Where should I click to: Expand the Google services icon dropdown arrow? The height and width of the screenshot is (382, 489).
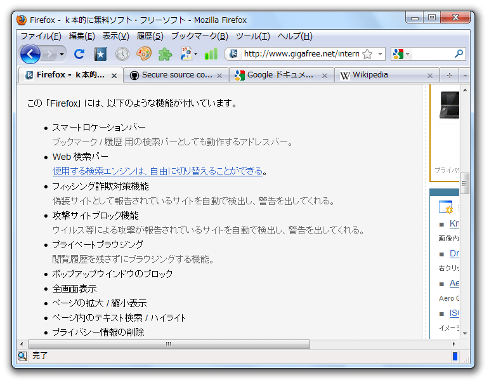(196, 55)
